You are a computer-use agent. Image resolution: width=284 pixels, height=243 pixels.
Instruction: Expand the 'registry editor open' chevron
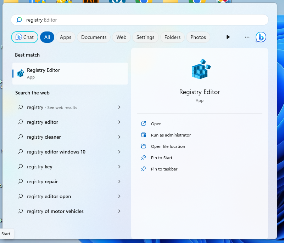tap(119, 196)
